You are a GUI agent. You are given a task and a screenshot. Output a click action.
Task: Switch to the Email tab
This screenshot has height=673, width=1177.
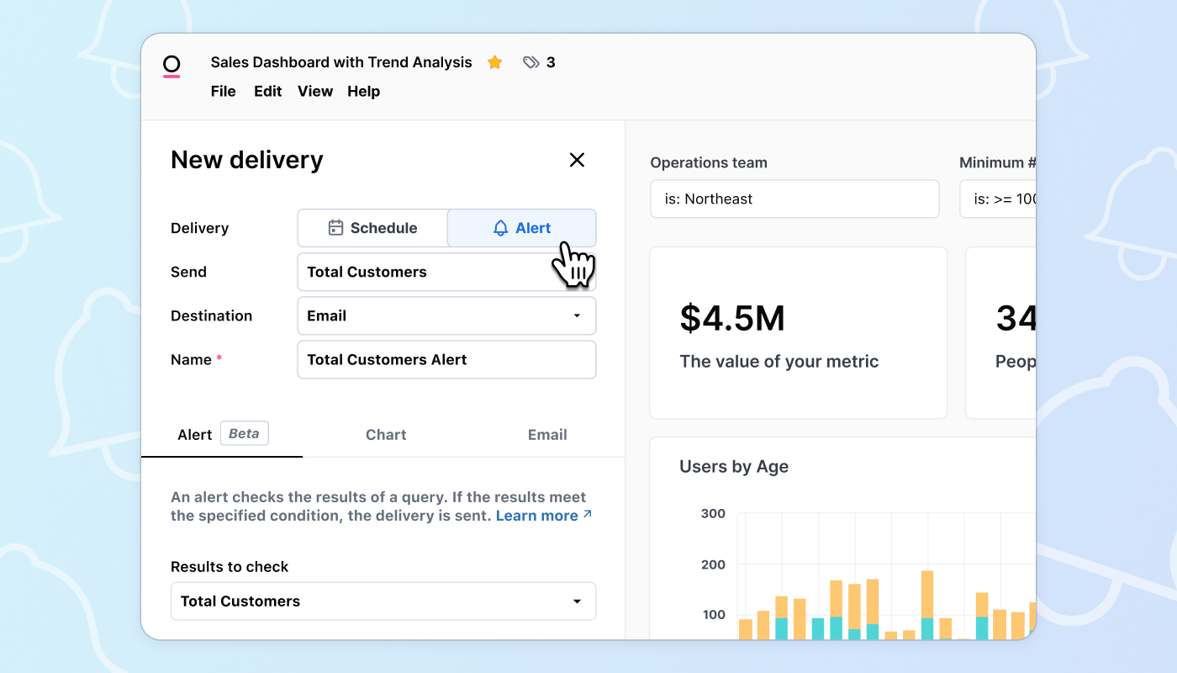tap(547, 434)
